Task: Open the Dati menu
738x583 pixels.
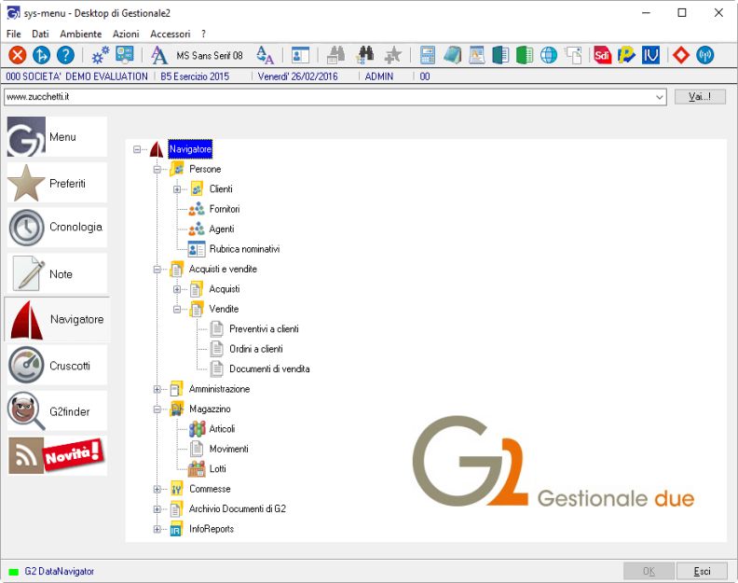Action: coord(40,34)
